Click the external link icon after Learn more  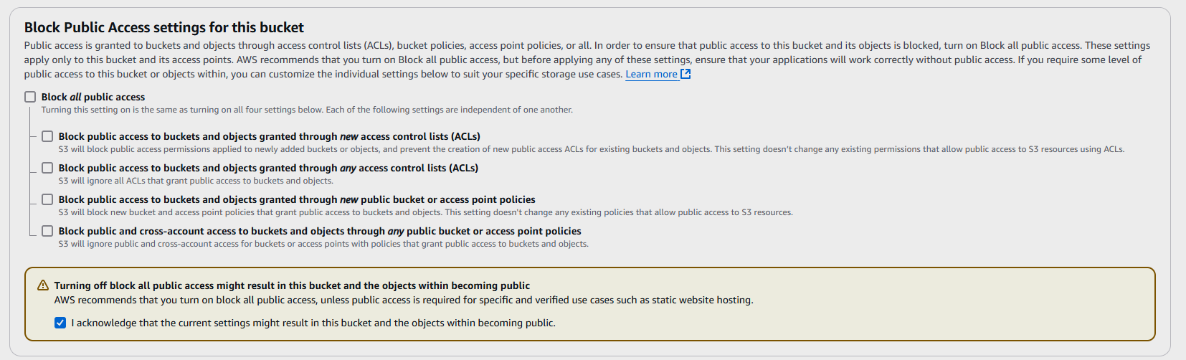[x=685, y=74]
